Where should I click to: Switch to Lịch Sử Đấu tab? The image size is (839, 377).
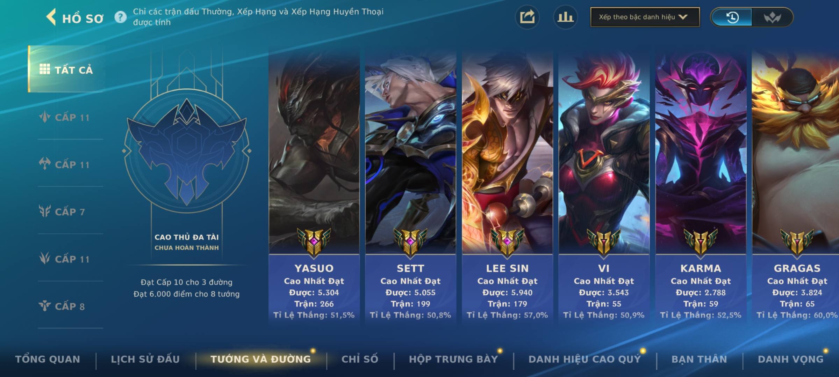145,359
